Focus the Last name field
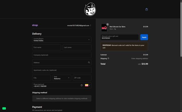Image resolution: width=182 pixels, height=112 pixels. pyautogui.click(x=77, y=47)
